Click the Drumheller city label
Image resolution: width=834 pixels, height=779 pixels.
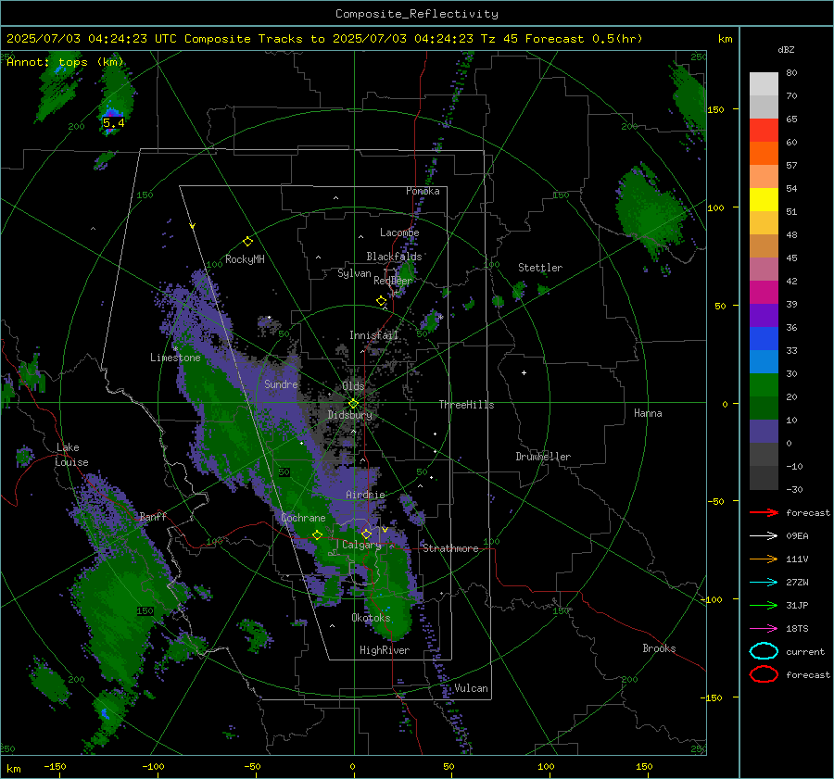(543, 457)
